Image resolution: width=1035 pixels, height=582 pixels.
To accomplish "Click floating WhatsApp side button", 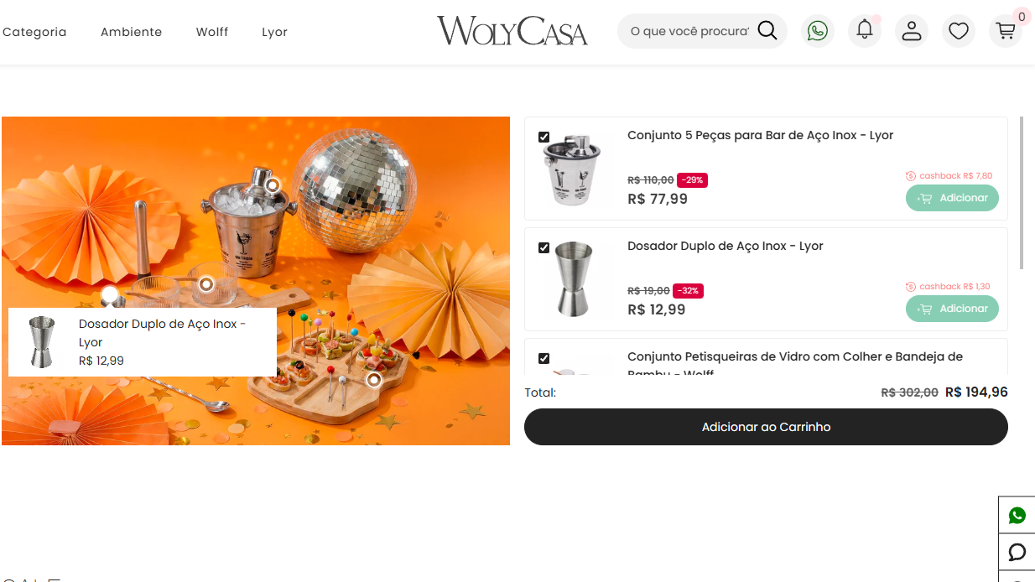I will (1017, 515).
